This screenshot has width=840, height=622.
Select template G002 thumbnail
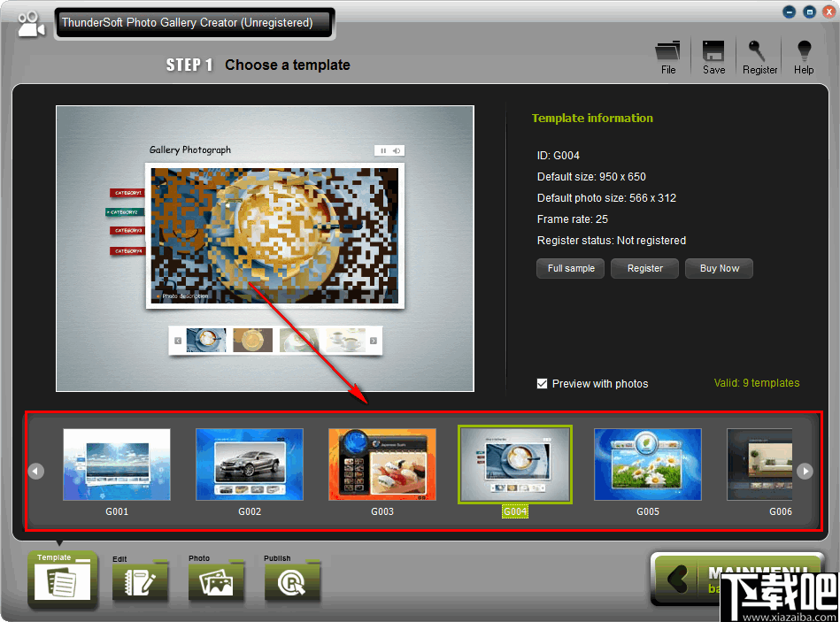[249, 465]
